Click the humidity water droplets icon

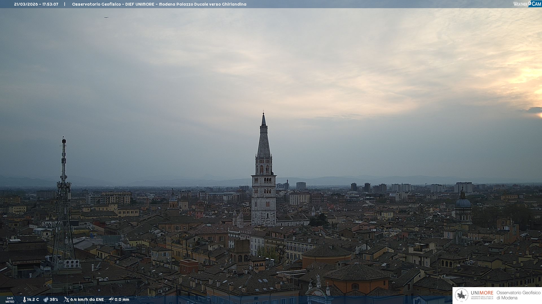46,299
